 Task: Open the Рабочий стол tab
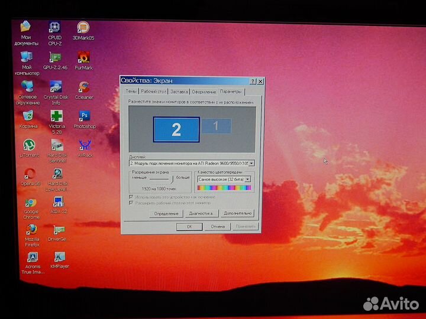pyautogui.click(x=153, y=92)
